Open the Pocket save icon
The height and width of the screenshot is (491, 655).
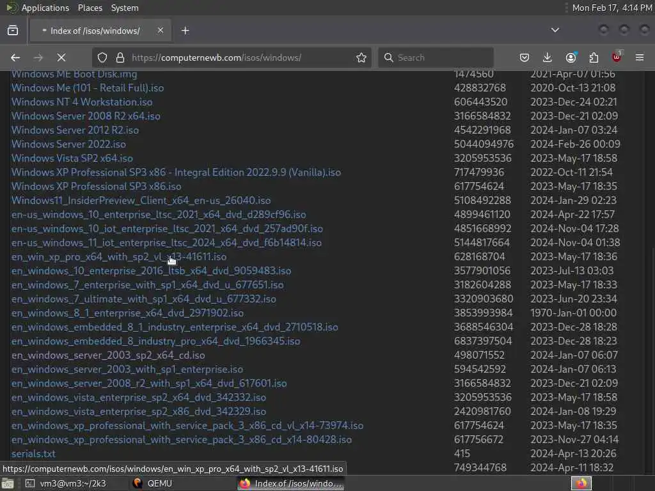click(525, 58)
